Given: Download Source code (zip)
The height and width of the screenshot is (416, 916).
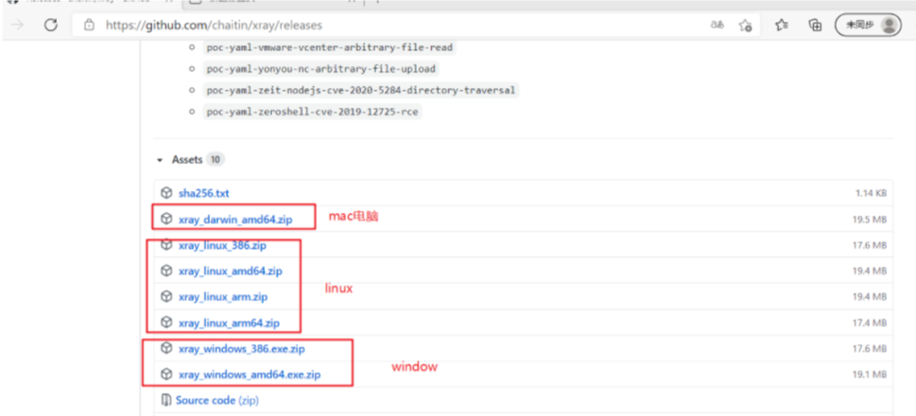Looking at the screenshot, I should [216, 401].
